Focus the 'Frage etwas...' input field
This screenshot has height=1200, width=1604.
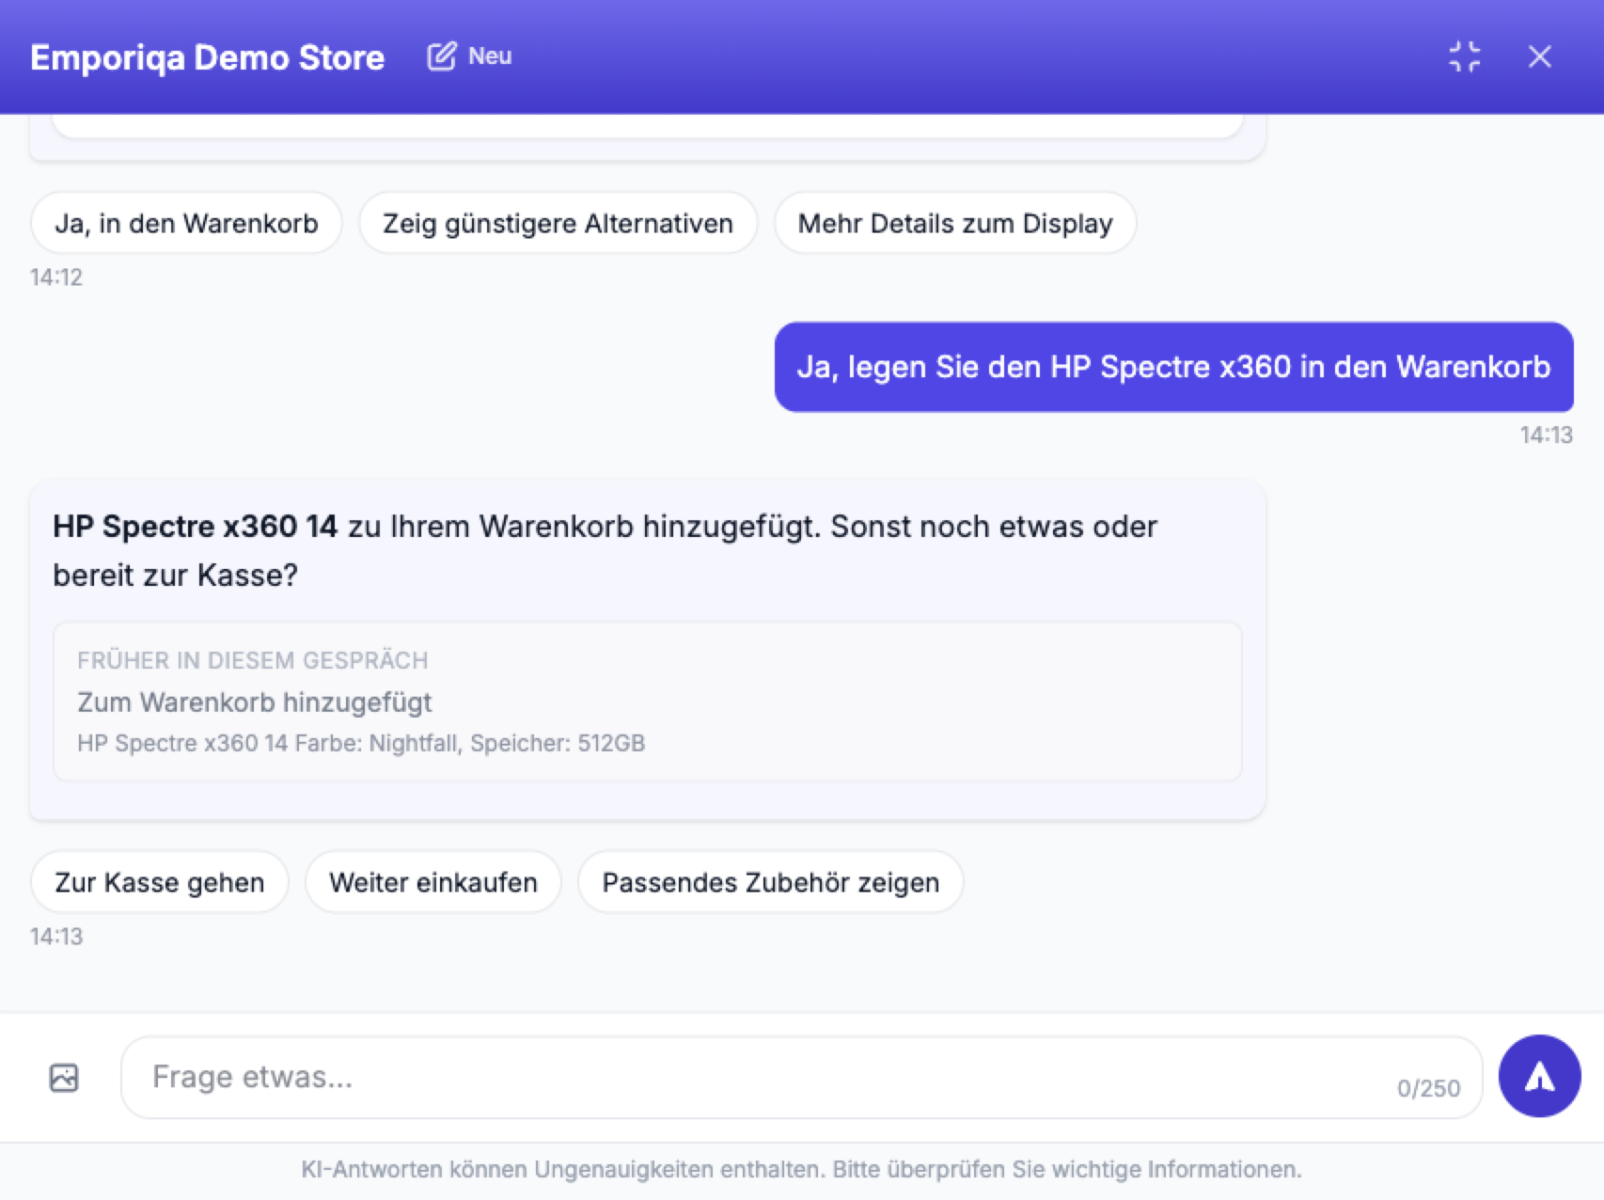pos(801,1077)
